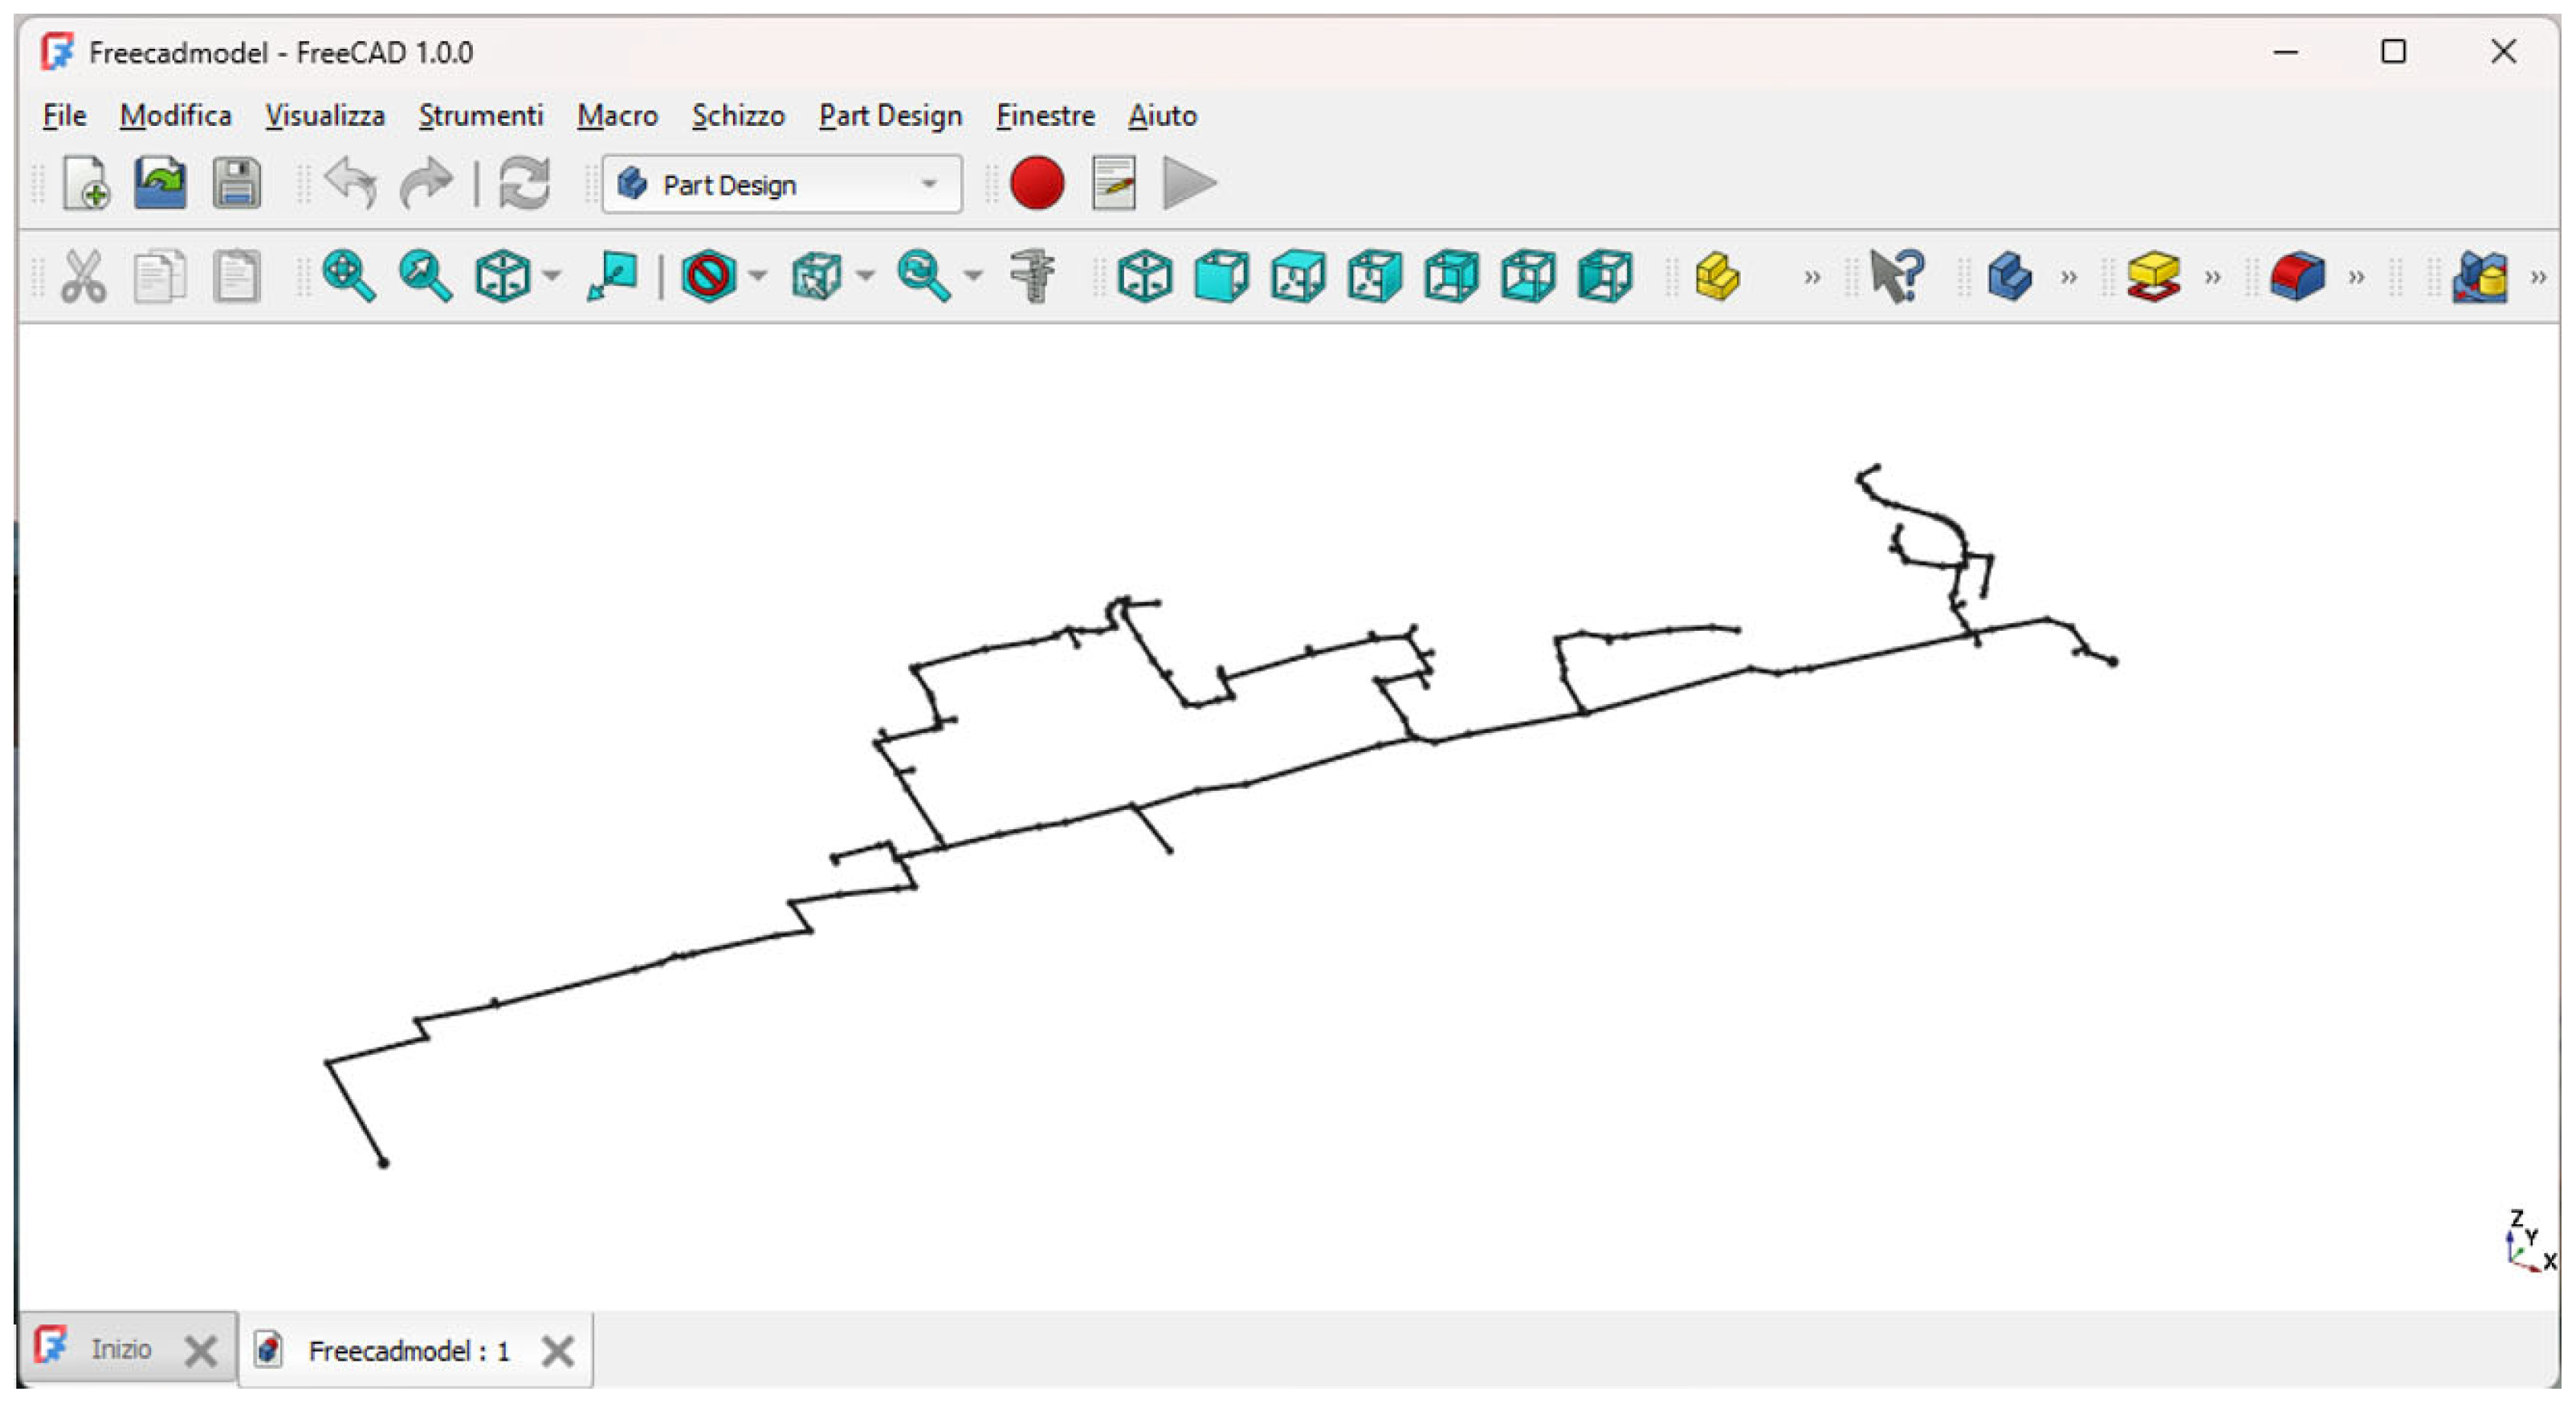Expand the standard views cube dropdown arrow

(x=551, y=276)
